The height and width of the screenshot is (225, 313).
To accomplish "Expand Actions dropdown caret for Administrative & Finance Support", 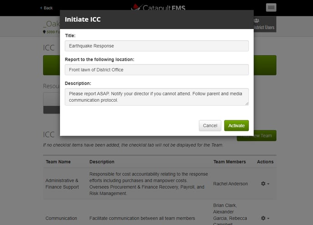I will pos(268,184).
